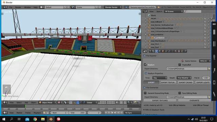Image resolution: width=217 pixels, height=122 pixels.
Task: Click the EXPORT button
Action: point(151,82)
